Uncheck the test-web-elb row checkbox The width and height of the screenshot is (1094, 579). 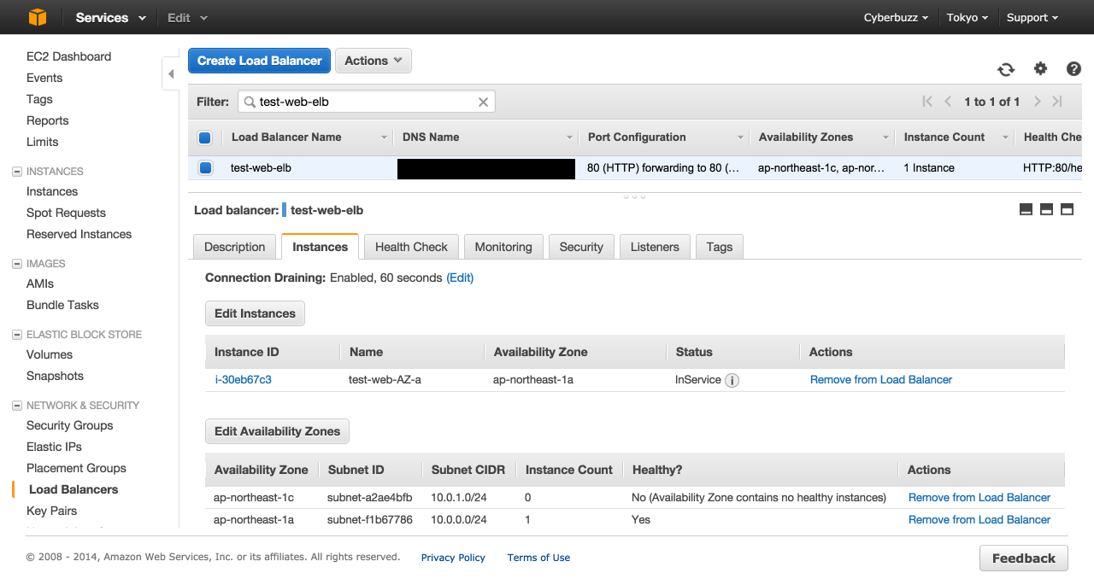click(205, 168)
